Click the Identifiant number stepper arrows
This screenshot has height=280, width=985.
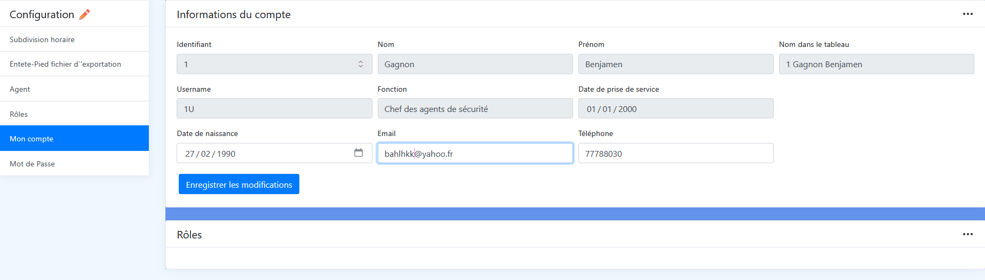(x=361, y=64)
